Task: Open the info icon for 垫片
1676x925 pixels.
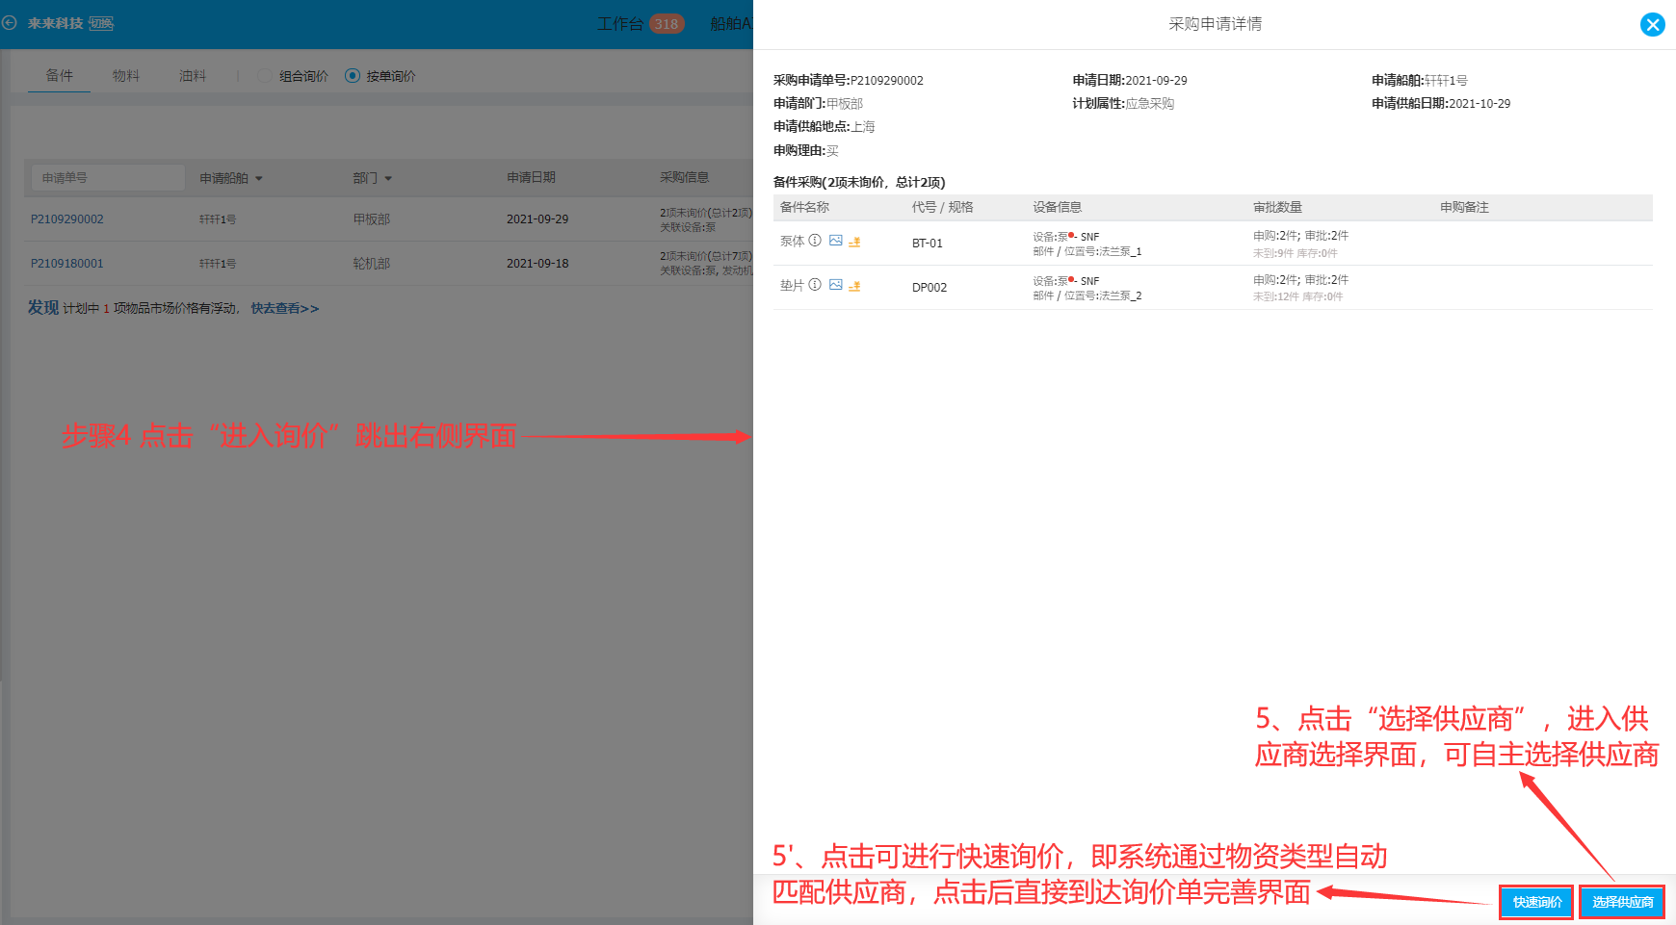Action: click(x=815, y=285)
